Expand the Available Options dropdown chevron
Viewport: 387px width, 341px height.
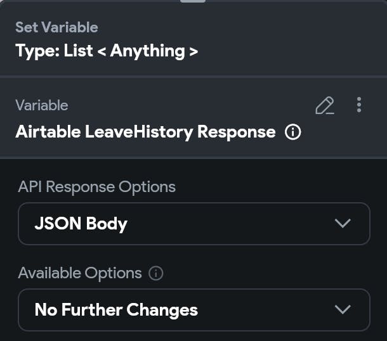pyautogui.click(x=343, y=309)
